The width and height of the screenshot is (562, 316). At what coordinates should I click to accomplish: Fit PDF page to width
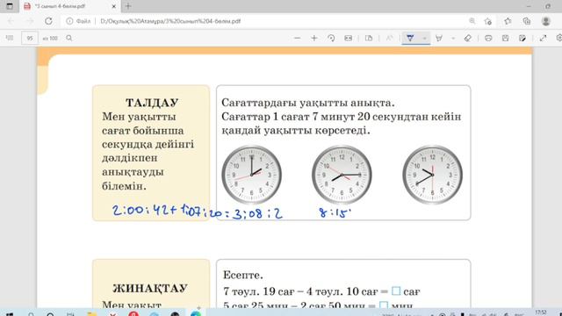pyautogui.click(x=348, y=38)
